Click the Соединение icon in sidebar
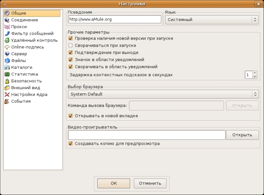This screenshot has width=264, height=195. point(7,20)
